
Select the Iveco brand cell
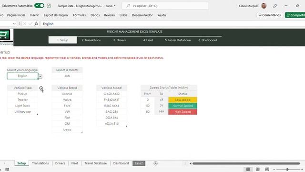click(x=67, y=129)
